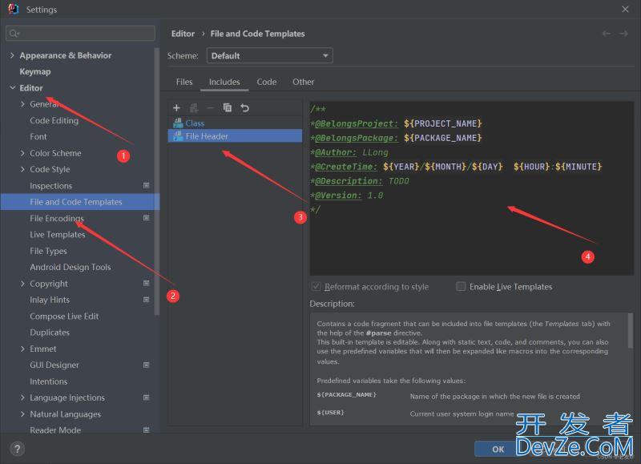Viewport: 641px width, 464px height.
Task: Click into the template code editor area
Action: point(471,188)
